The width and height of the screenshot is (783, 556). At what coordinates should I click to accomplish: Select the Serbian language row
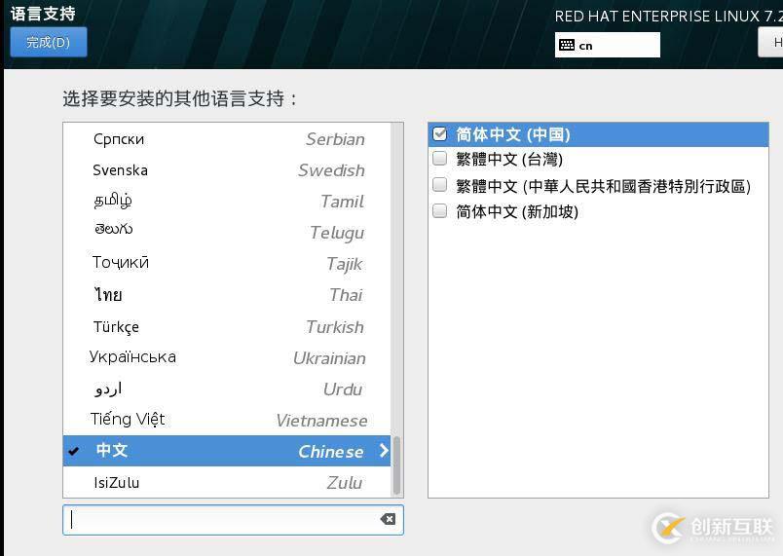click(227, 138)
